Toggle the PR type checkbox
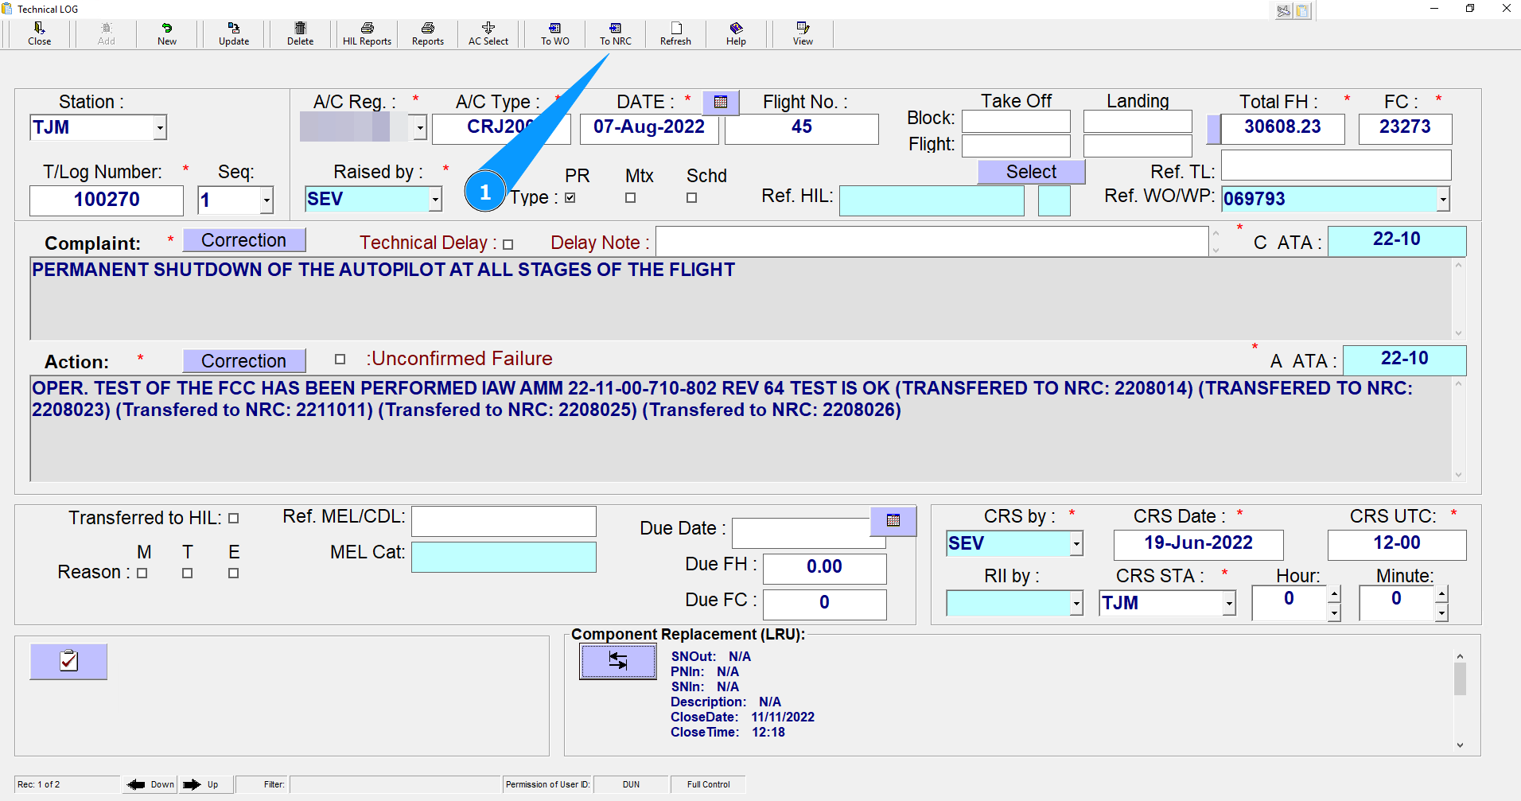Viewport: 1521px width, 801px height. (x=570, y=198)
